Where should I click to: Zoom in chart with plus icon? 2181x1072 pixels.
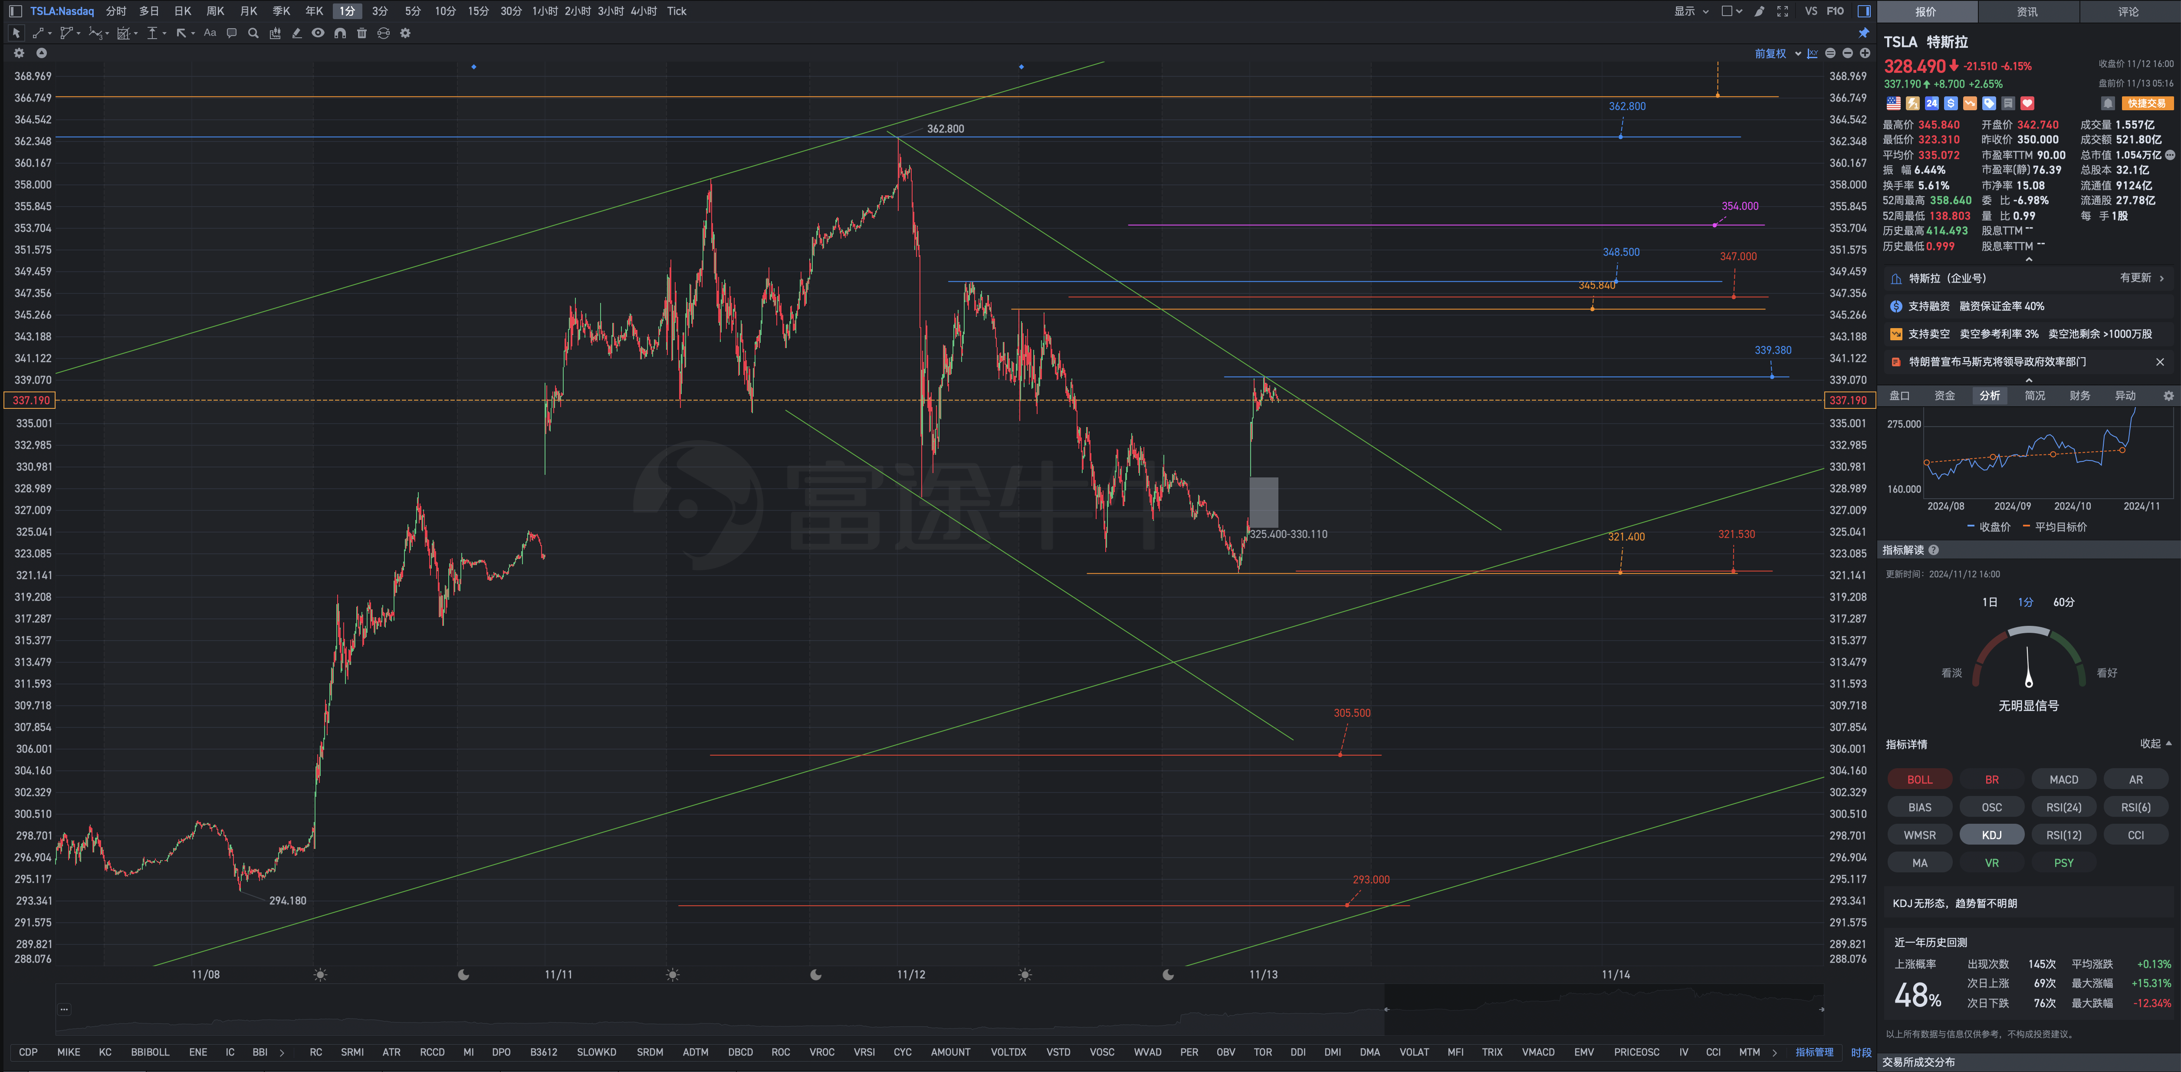(1864, 53)
